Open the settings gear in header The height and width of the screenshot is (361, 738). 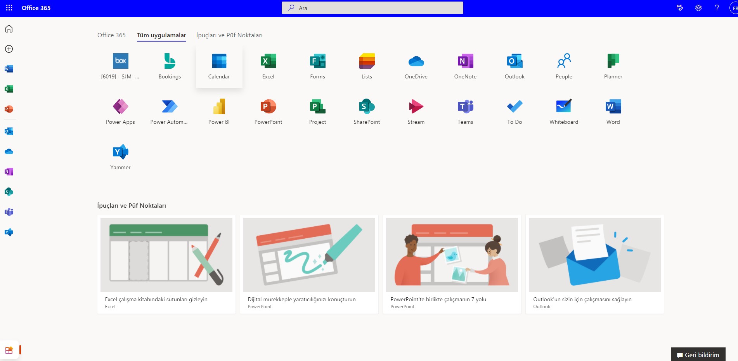tap(698, 8)
